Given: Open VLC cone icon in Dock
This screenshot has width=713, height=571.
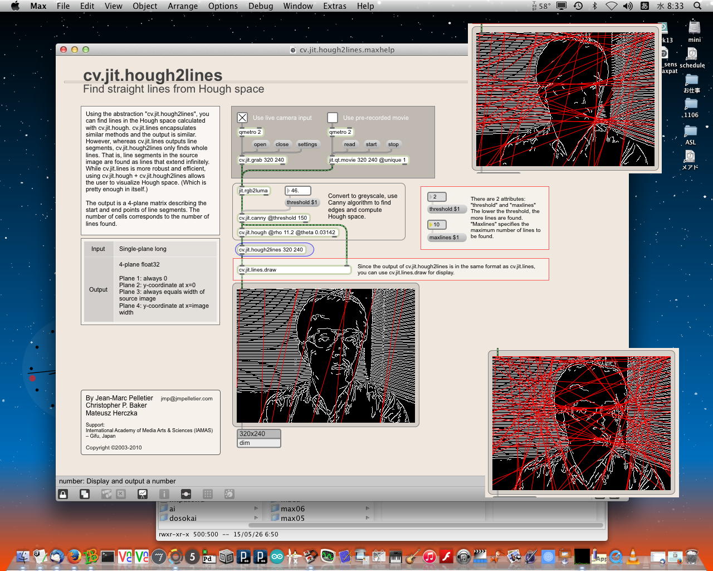Looking at the screenshot, I should [x=633, y=556].
